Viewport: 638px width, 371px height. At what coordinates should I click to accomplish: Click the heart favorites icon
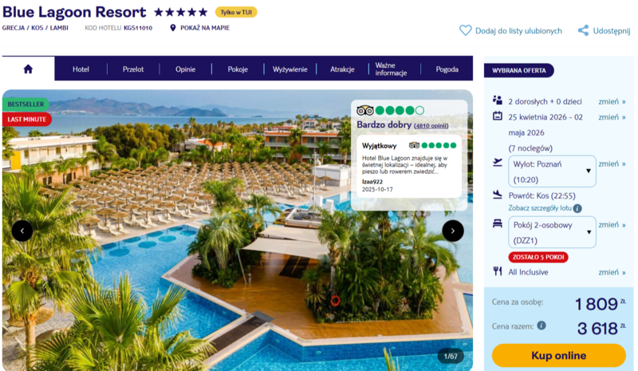[x=465, y=30]
